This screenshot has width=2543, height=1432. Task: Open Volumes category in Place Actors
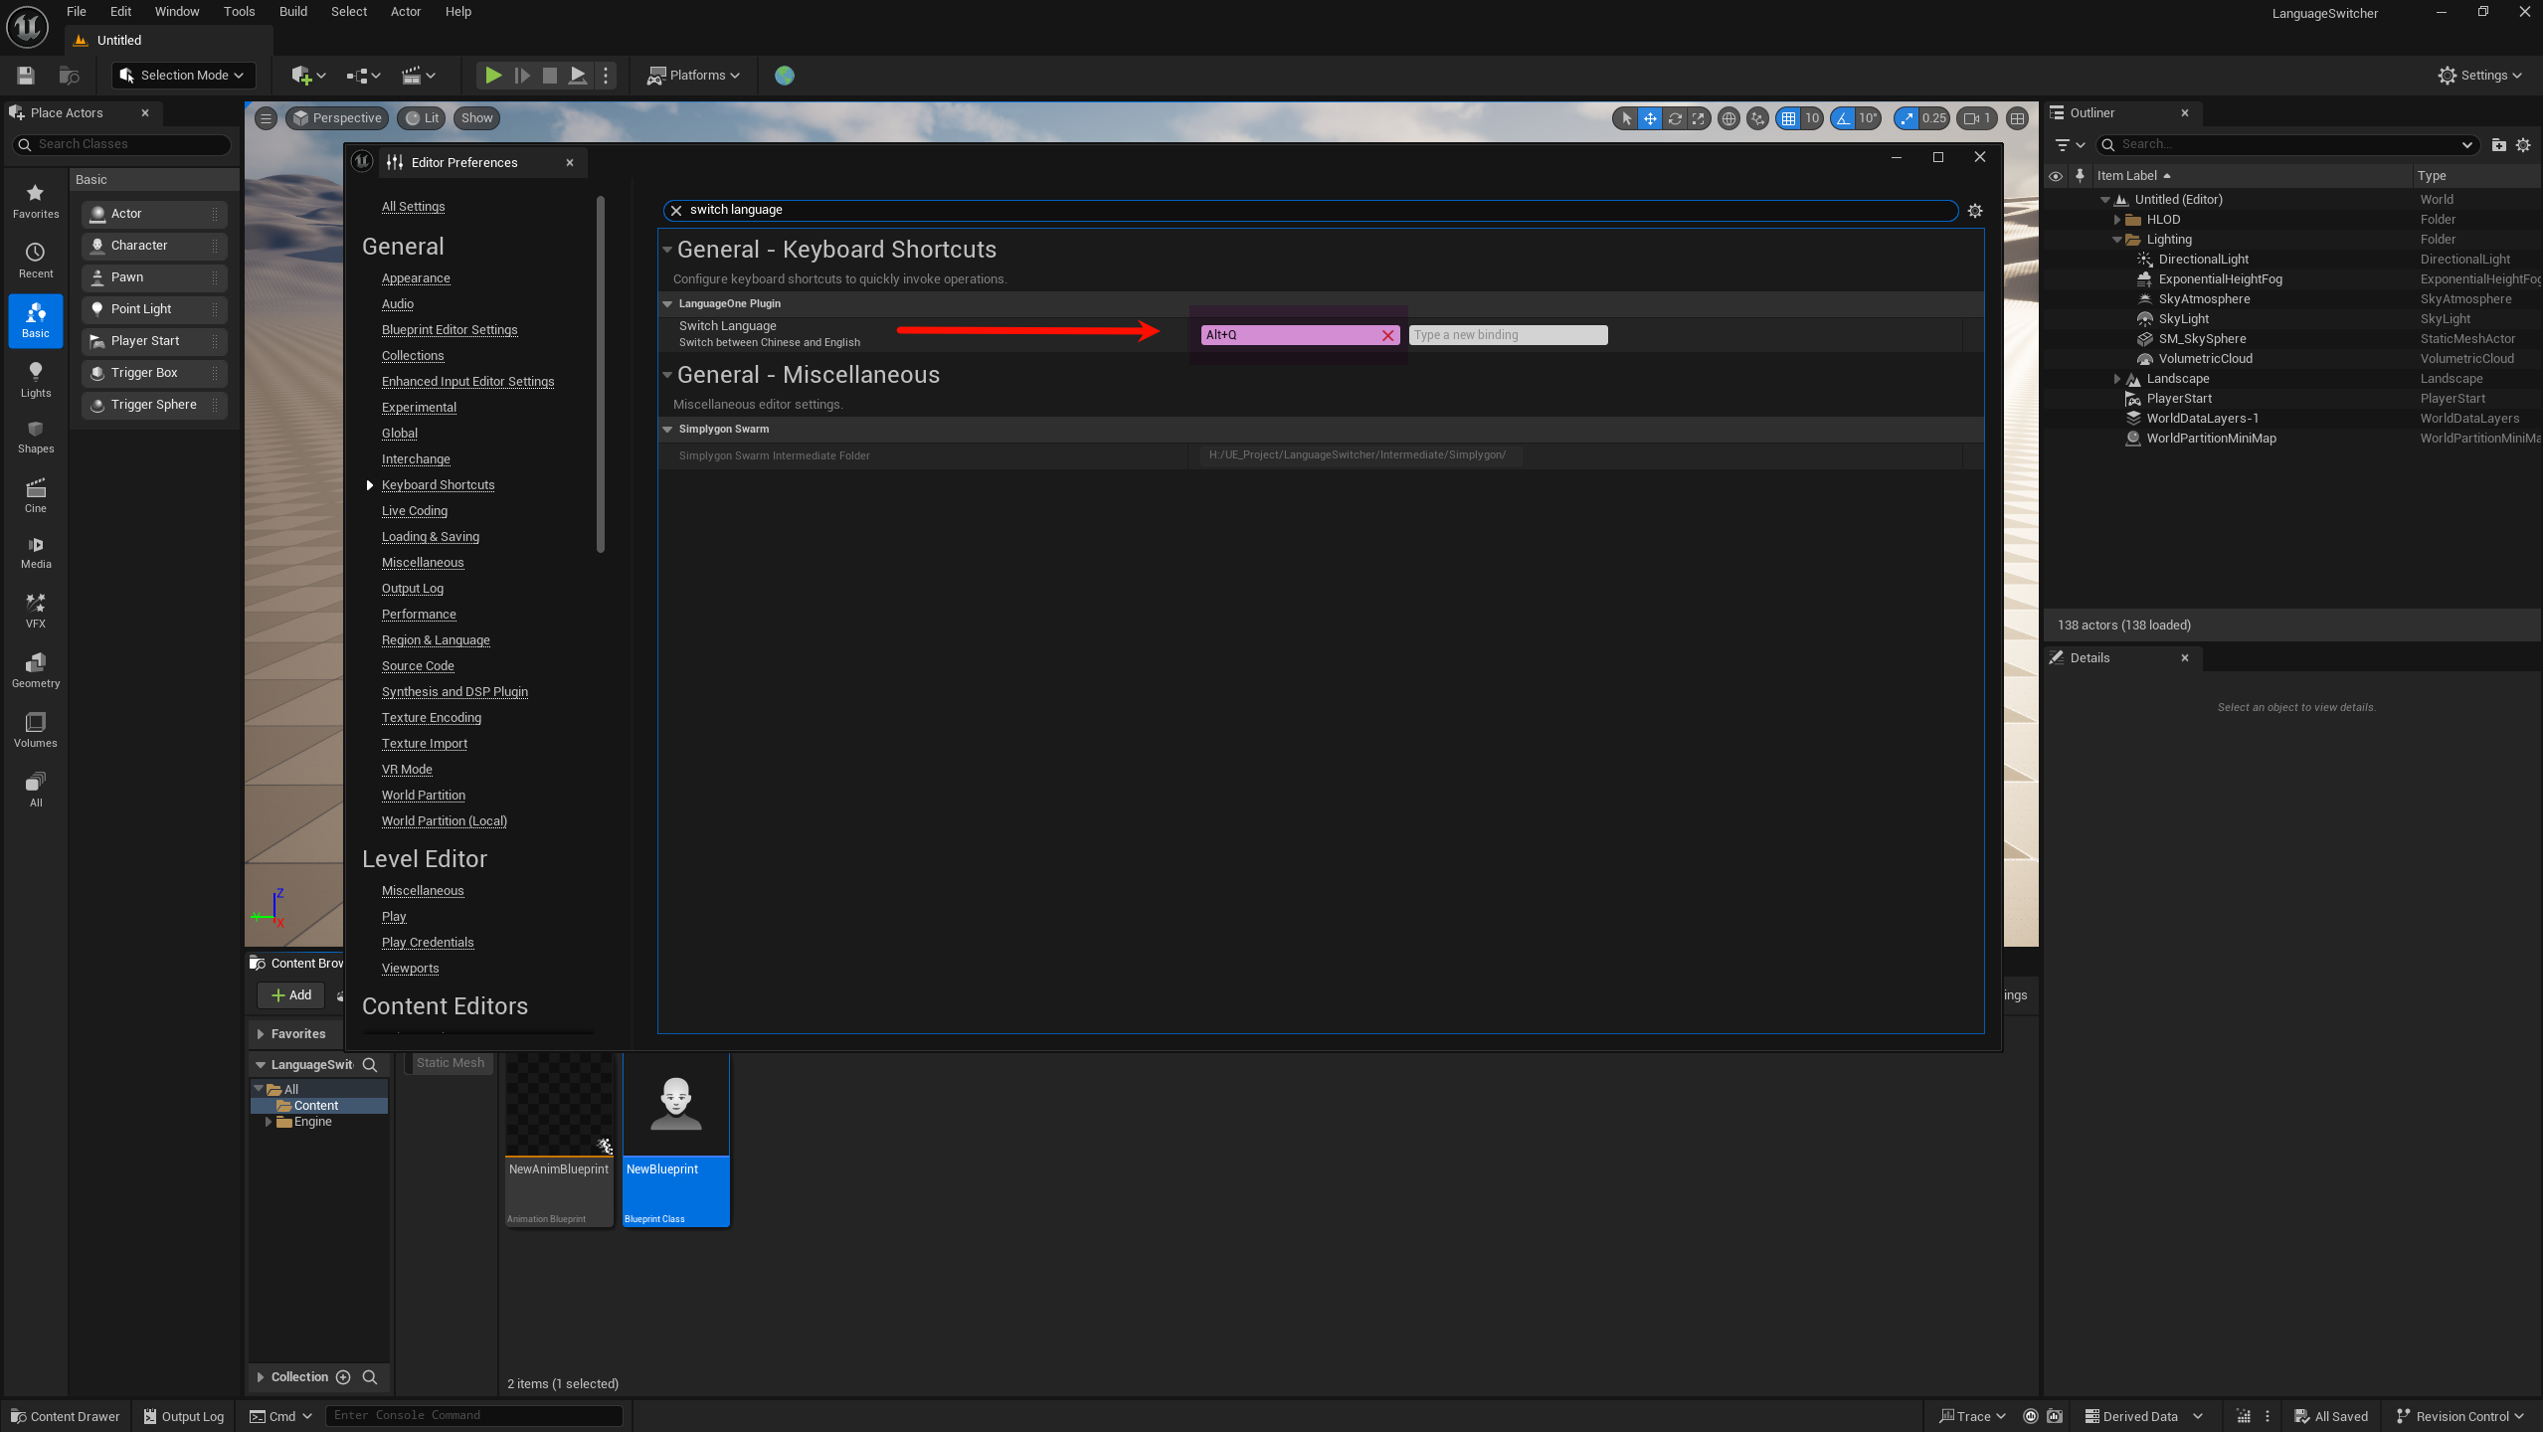(36, 730)
